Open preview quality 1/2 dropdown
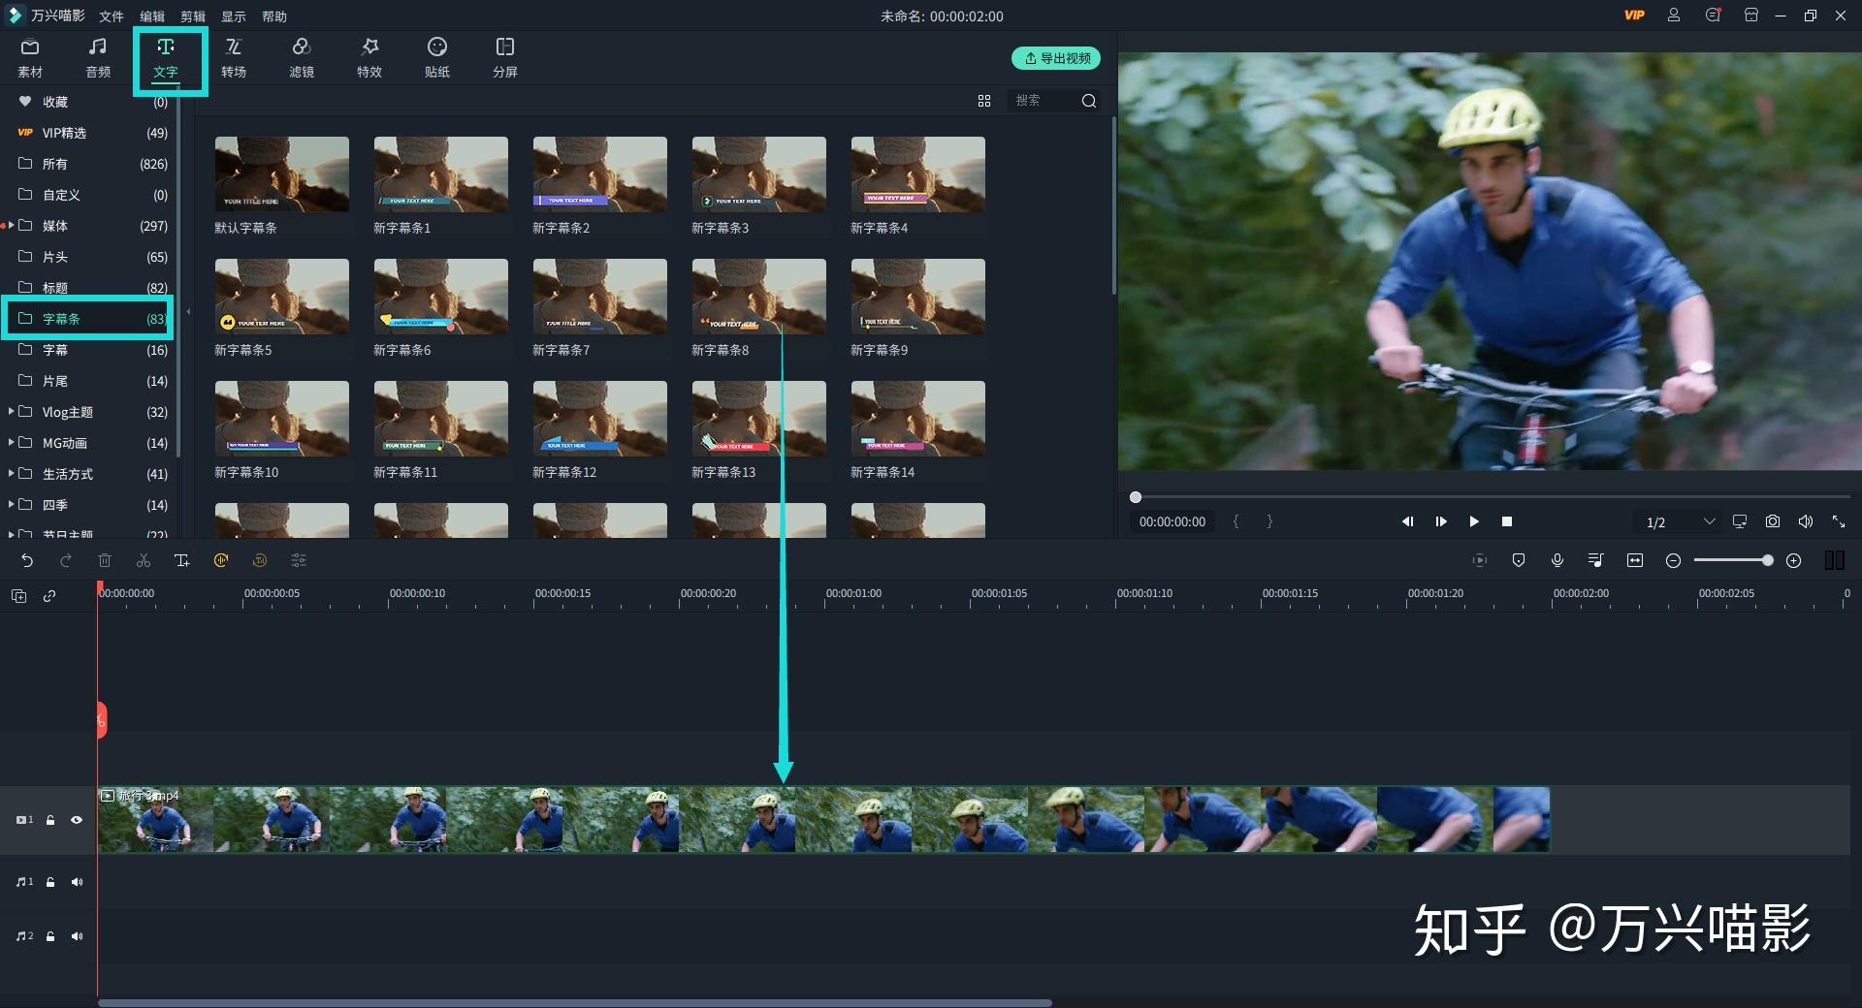 [x=1681, y=521]
